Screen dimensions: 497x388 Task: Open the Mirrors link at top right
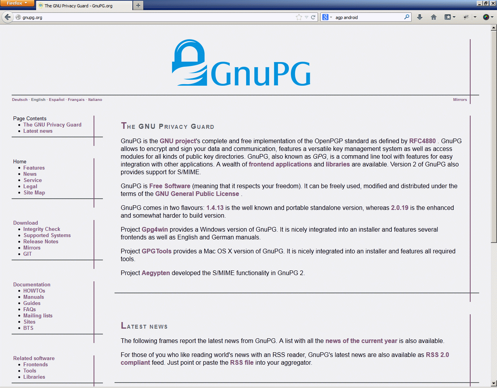tap(460, 100)
